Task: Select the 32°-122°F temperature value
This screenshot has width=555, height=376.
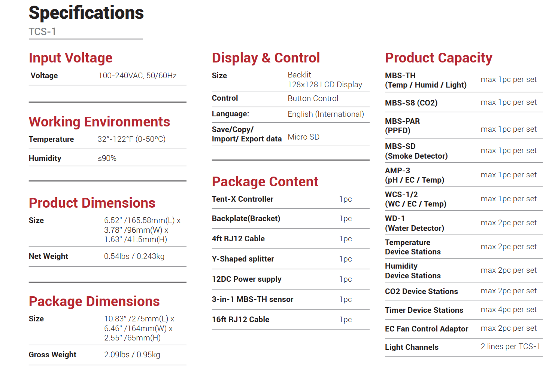Action: [131, 139]
